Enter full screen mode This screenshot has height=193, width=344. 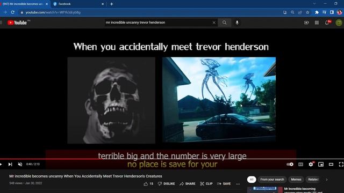(341, 165)
